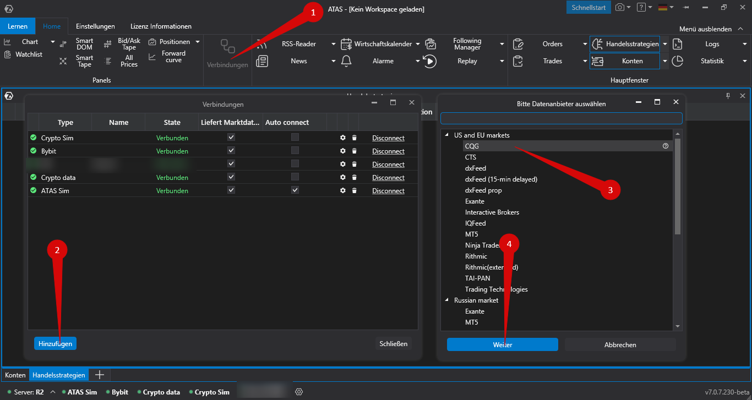Uncheck Liefert Marktdaten for Bybit

click(x=231, y=150)
